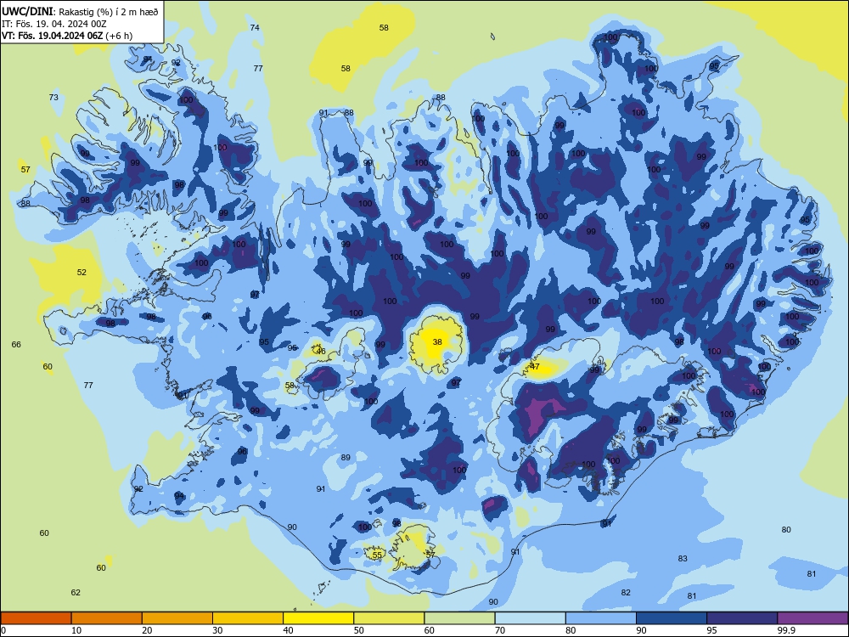
Task: Click the 0–10 dark orange legend swatch
Action: point(36,618)
